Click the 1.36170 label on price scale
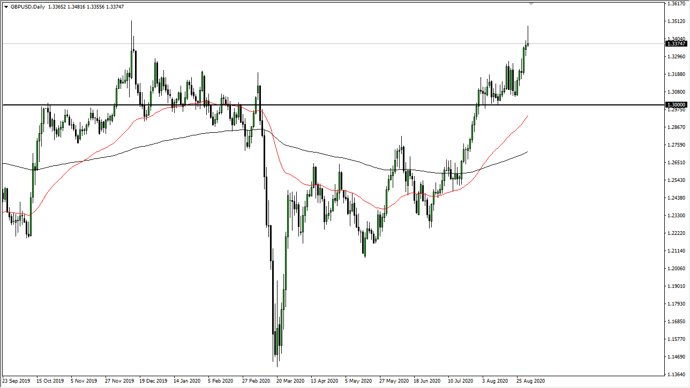Image resolution: width=690 pixels, height=388 pixels. [x=676, y=4]
